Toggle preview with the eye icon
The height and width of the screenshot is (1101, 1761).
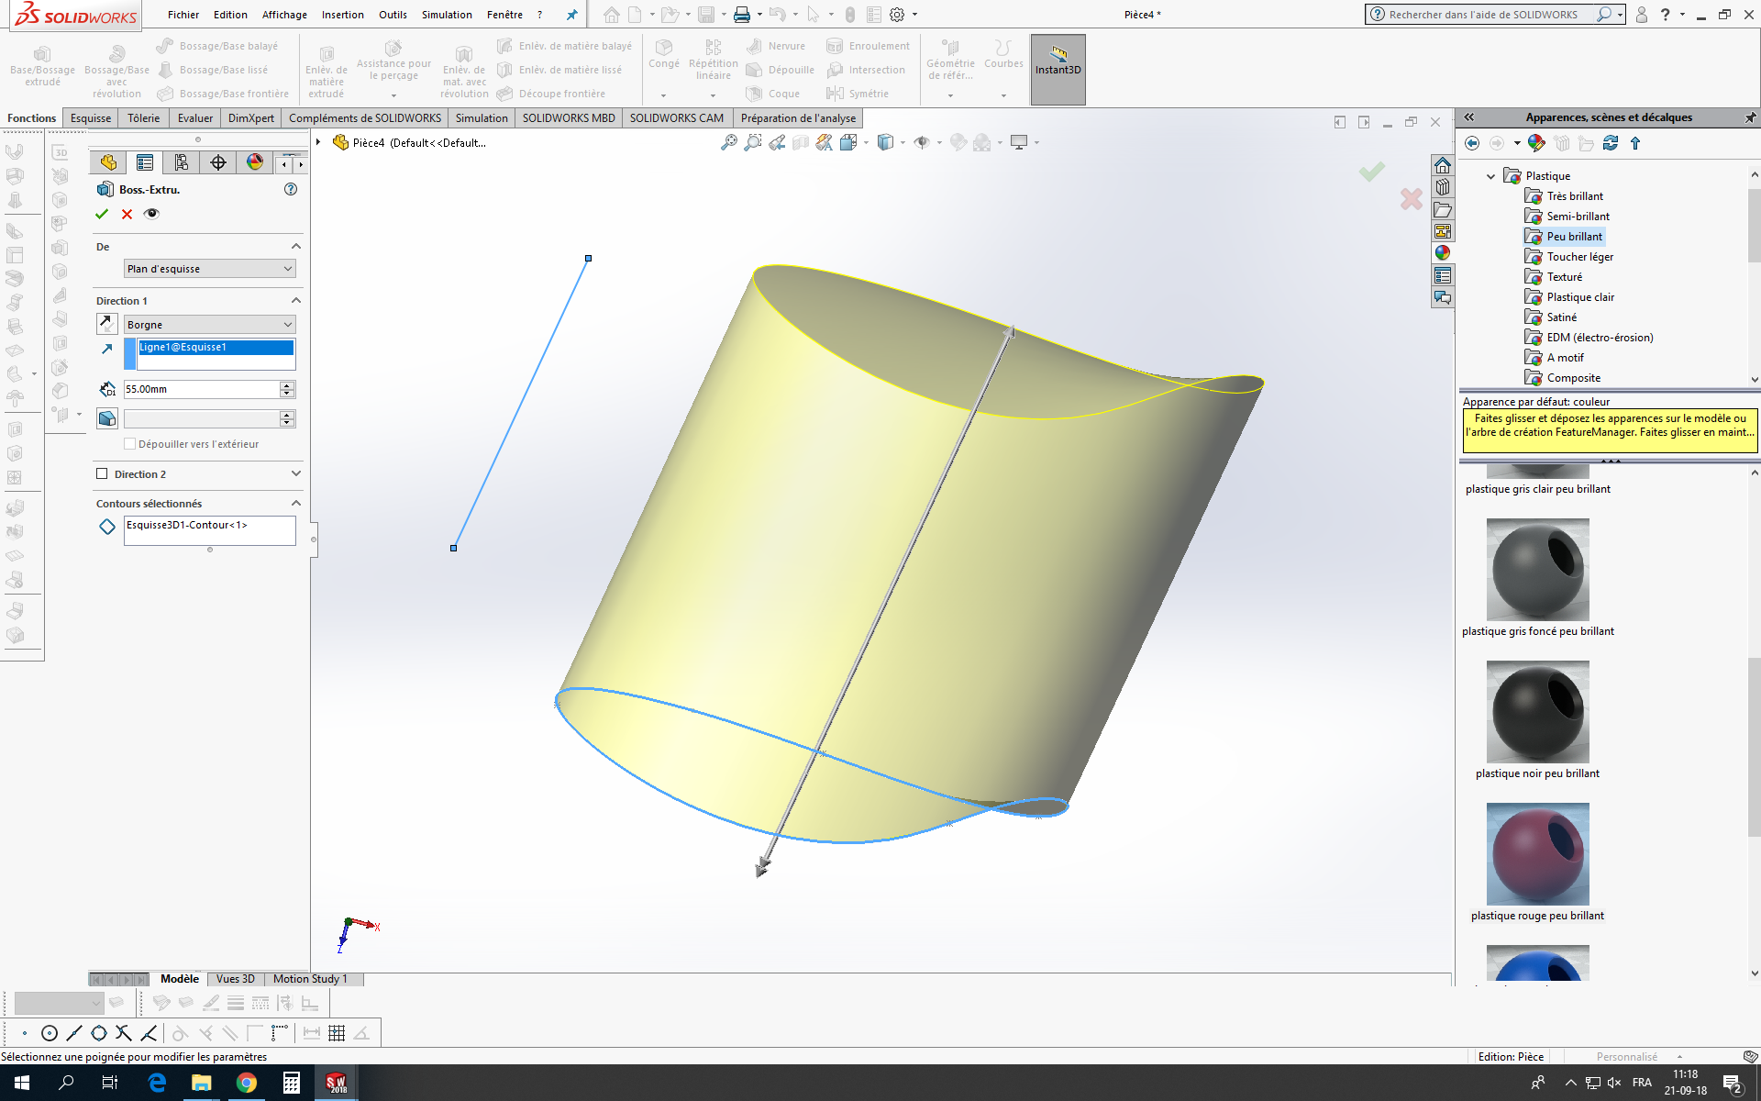[151, 214]
